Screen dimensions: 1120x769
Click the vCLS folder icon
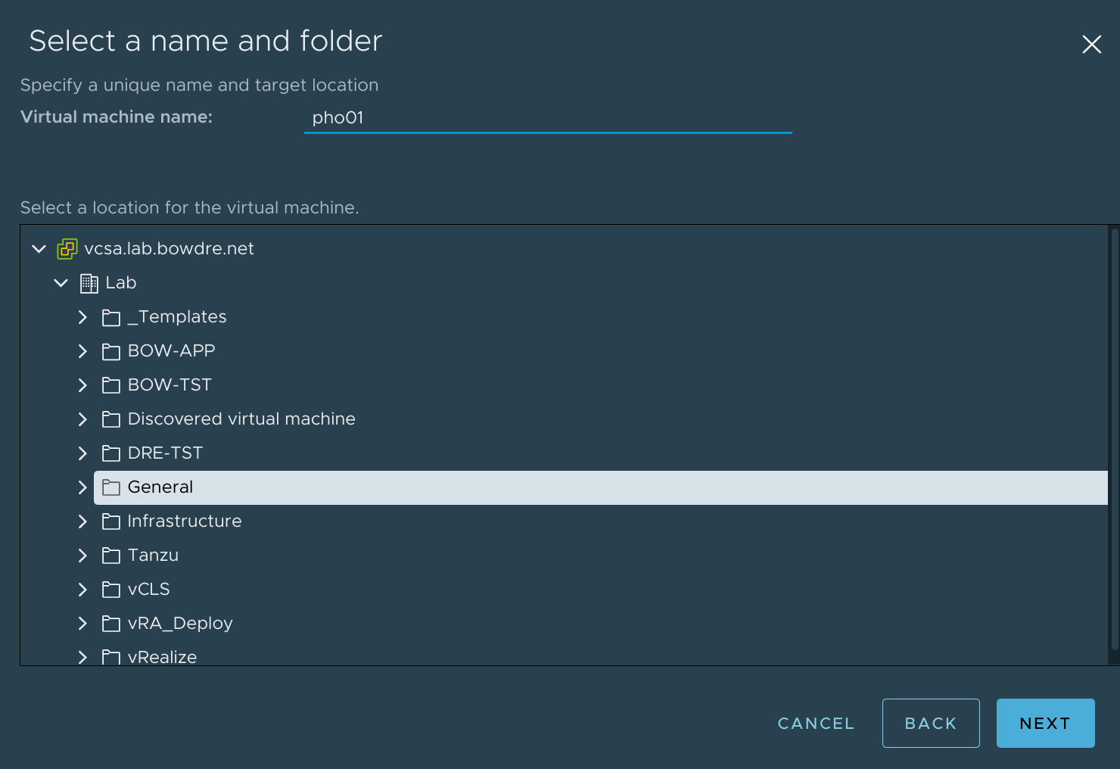[111, 590]
